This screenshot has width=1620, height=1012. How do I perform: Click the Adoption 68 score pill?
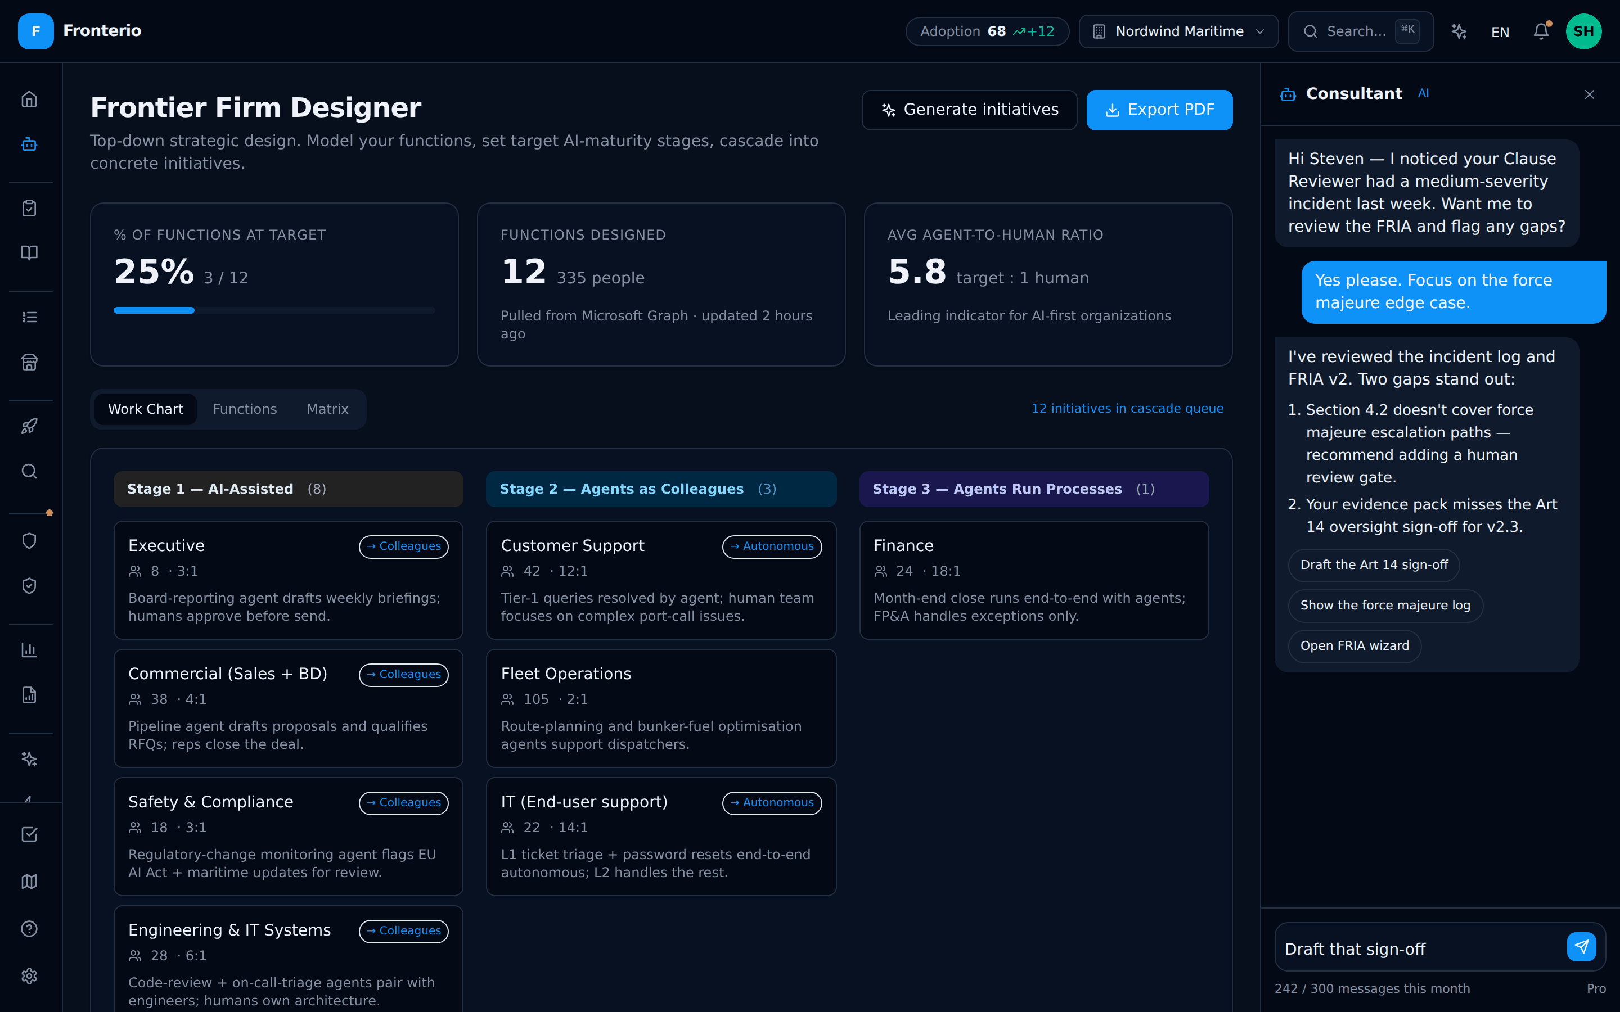pos(987,31)
